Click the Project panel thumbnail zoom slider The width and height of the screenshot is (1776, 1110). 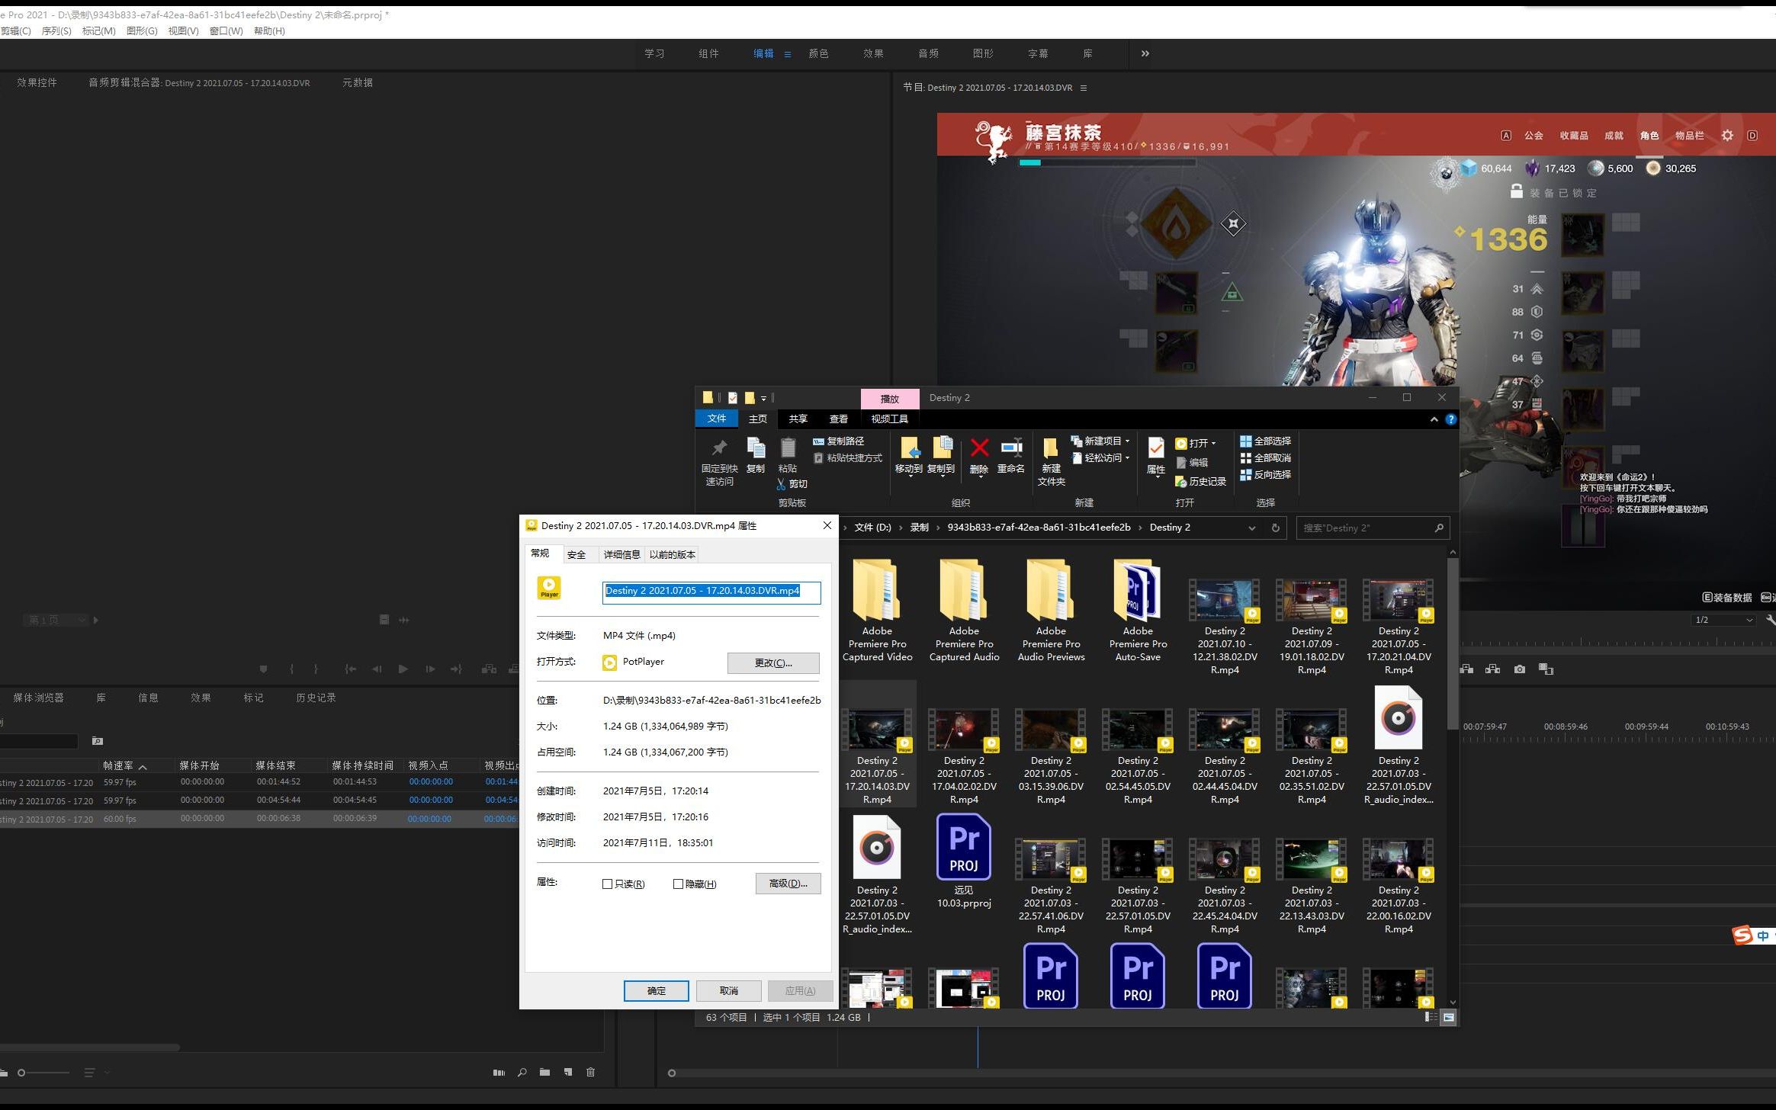pyautogui.click(x=44, y=1073)
